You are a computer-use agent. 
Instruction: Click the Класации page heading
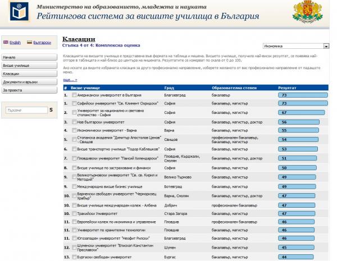[x=79, y=39]
